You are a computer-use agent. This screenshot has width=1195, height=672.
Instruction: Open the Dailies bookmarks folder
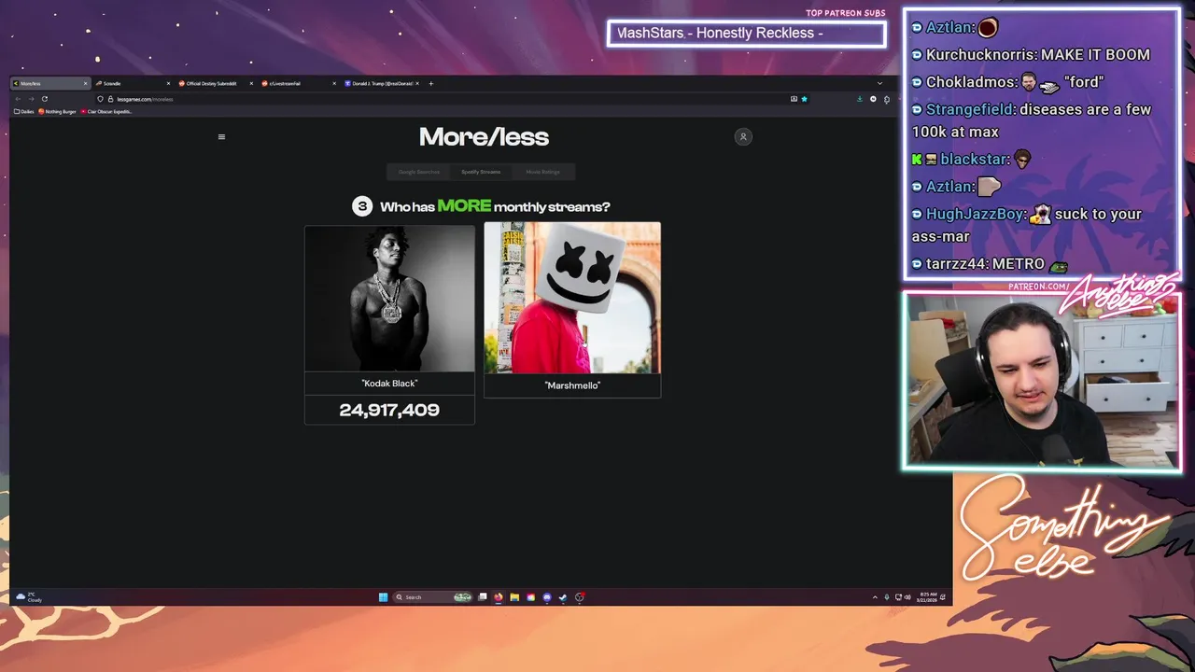[x=24, y=111]
